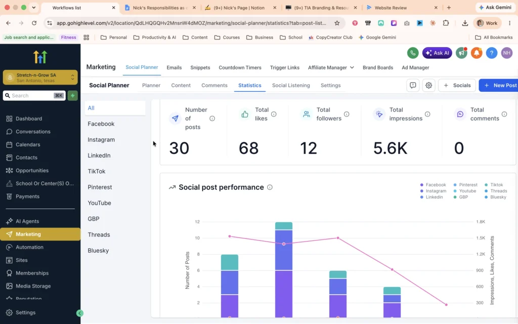
Task: Open the Personal bookmarks folder
Action: click(x=114, y=37)
